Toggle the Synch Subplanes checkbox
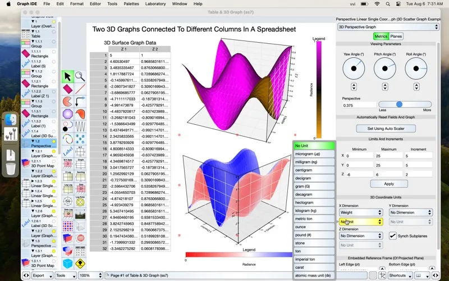The width and height of the screenshot is (449, 281). click(393, 236)
